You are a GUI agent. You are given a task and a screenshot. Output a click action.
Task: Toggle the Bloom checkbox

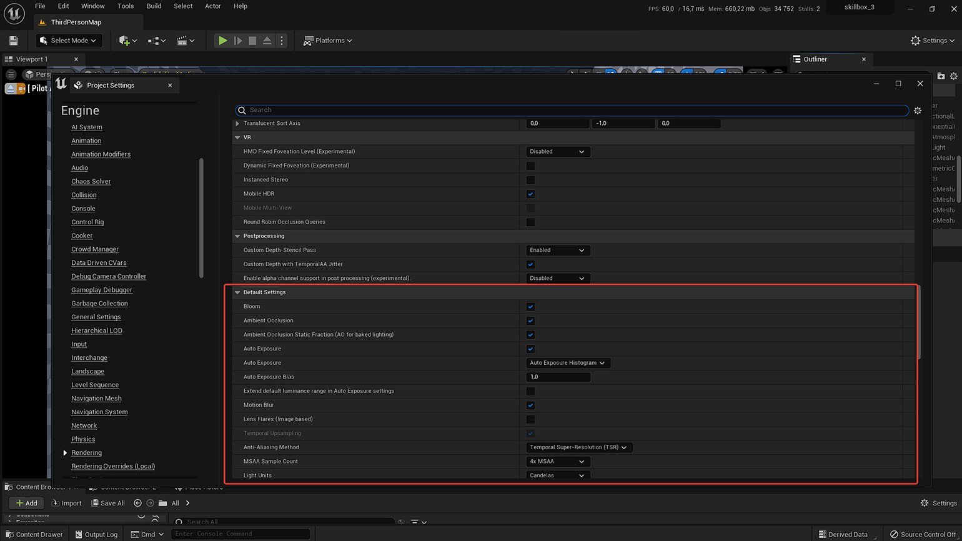[530, 307]
